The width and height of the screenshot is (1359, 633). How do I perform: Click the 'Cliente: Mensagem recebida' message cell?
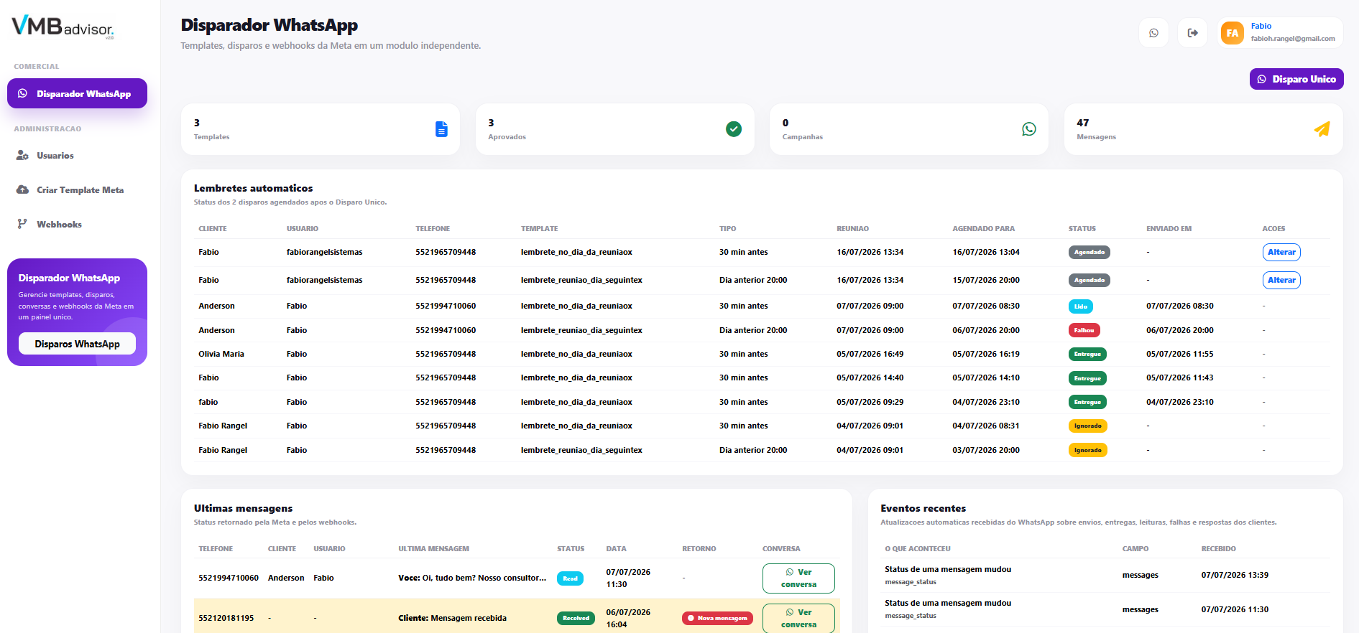coord(452,618)
